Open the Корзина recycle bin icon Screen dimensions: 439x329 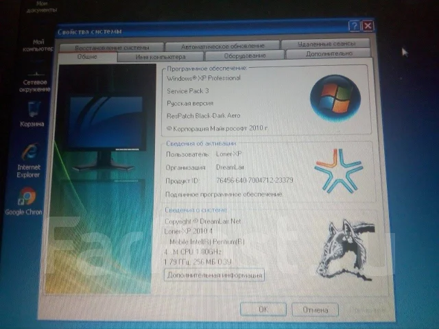32,114
